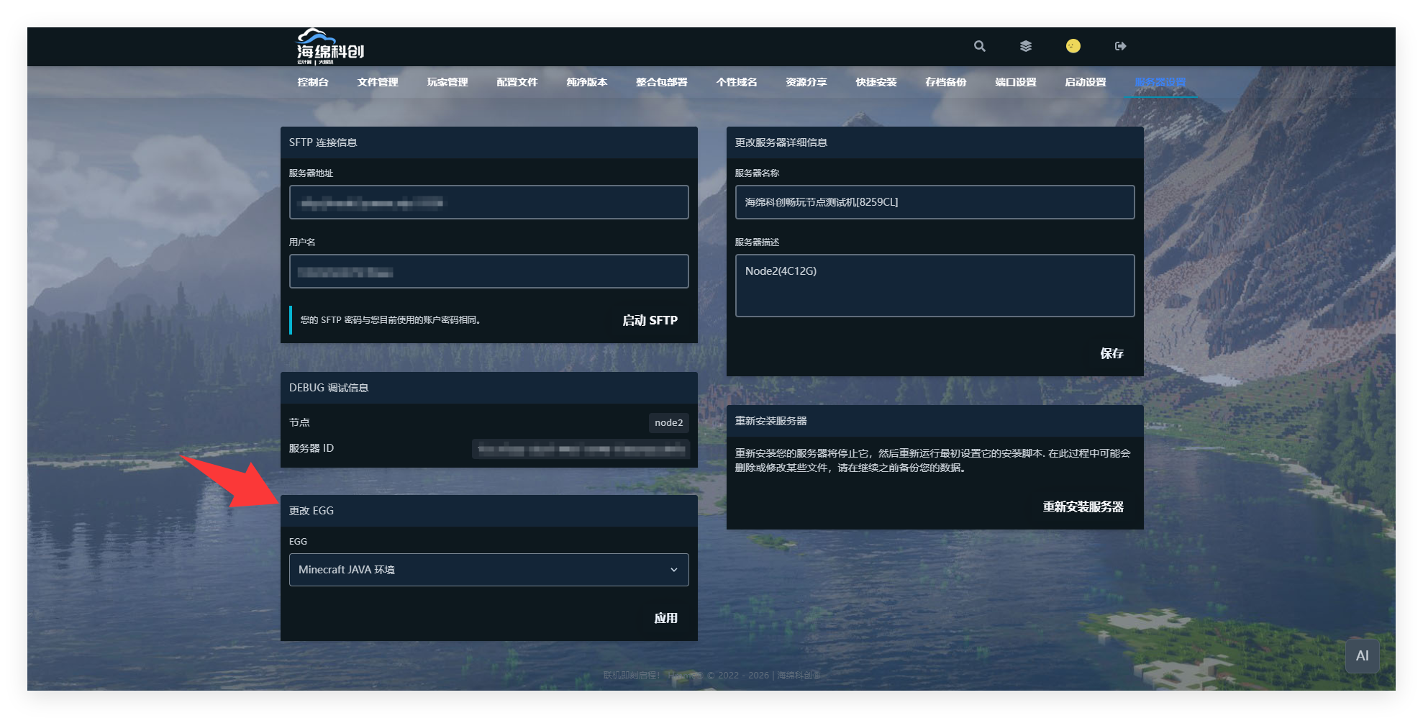Open the AI assistant floating button
This screenshot has height=718, width=1423.
coord(1362,655)
